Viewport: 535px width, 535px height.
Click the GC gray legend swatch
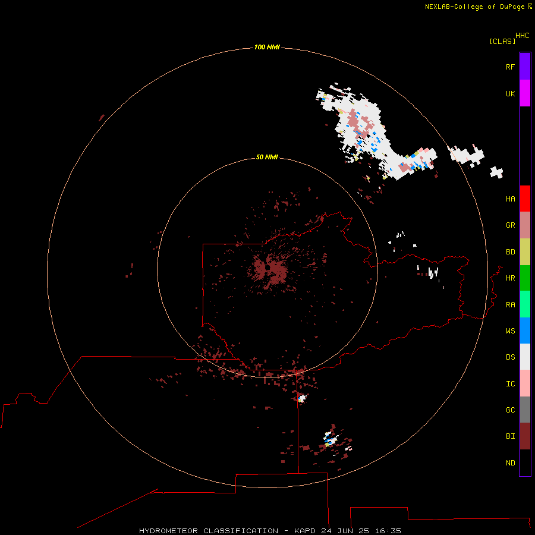pyautogui.click(x=525, y=410)
